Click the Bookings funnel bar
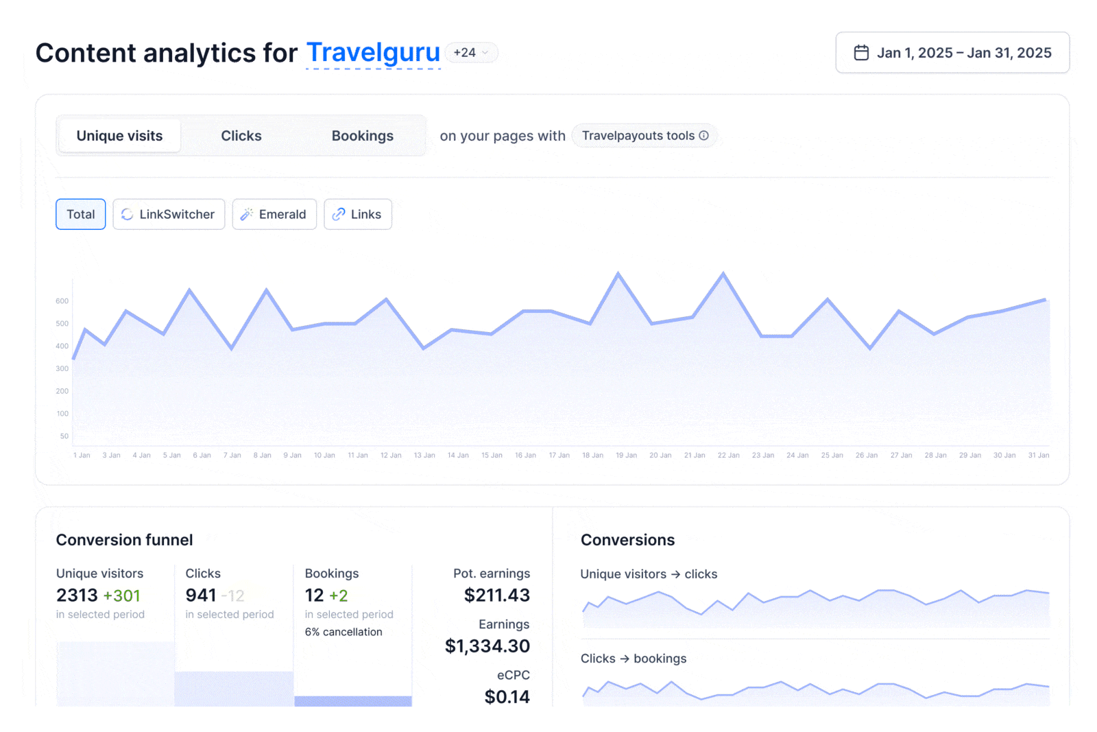This screenshot has width=1097, height=732. click(353, 701)
